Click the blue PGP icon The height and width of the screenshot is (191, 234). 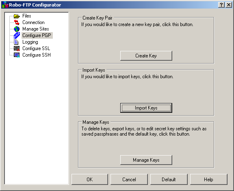(17, 35)
